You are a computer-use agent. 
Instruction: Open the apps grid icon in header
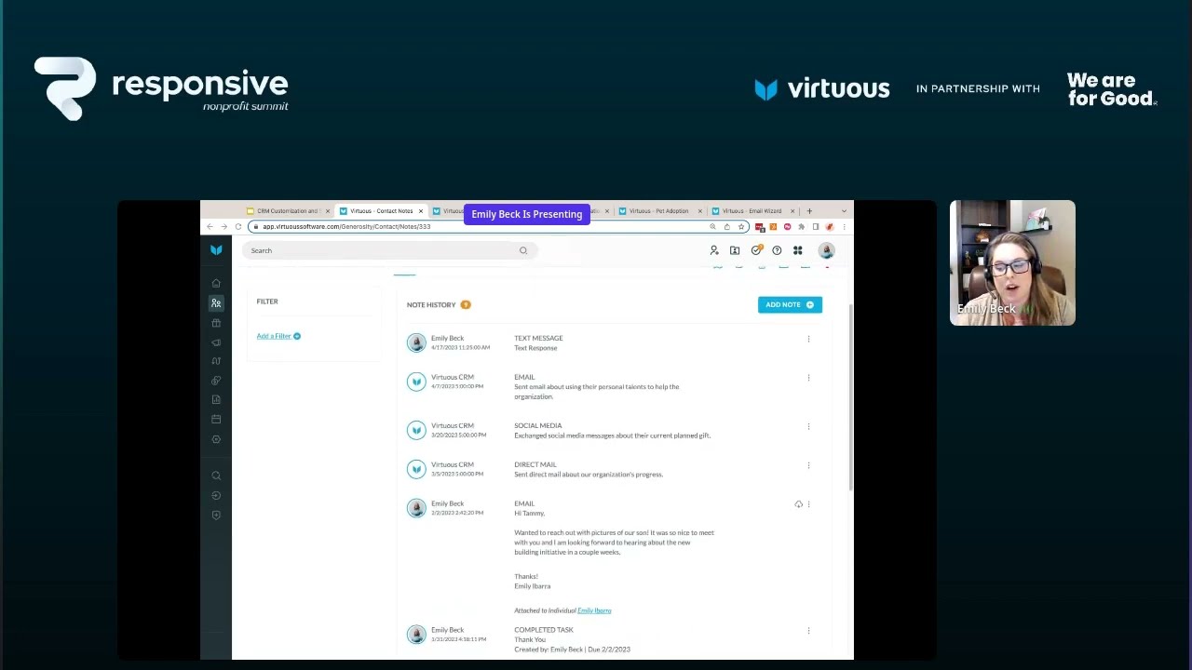coord(798,250)
